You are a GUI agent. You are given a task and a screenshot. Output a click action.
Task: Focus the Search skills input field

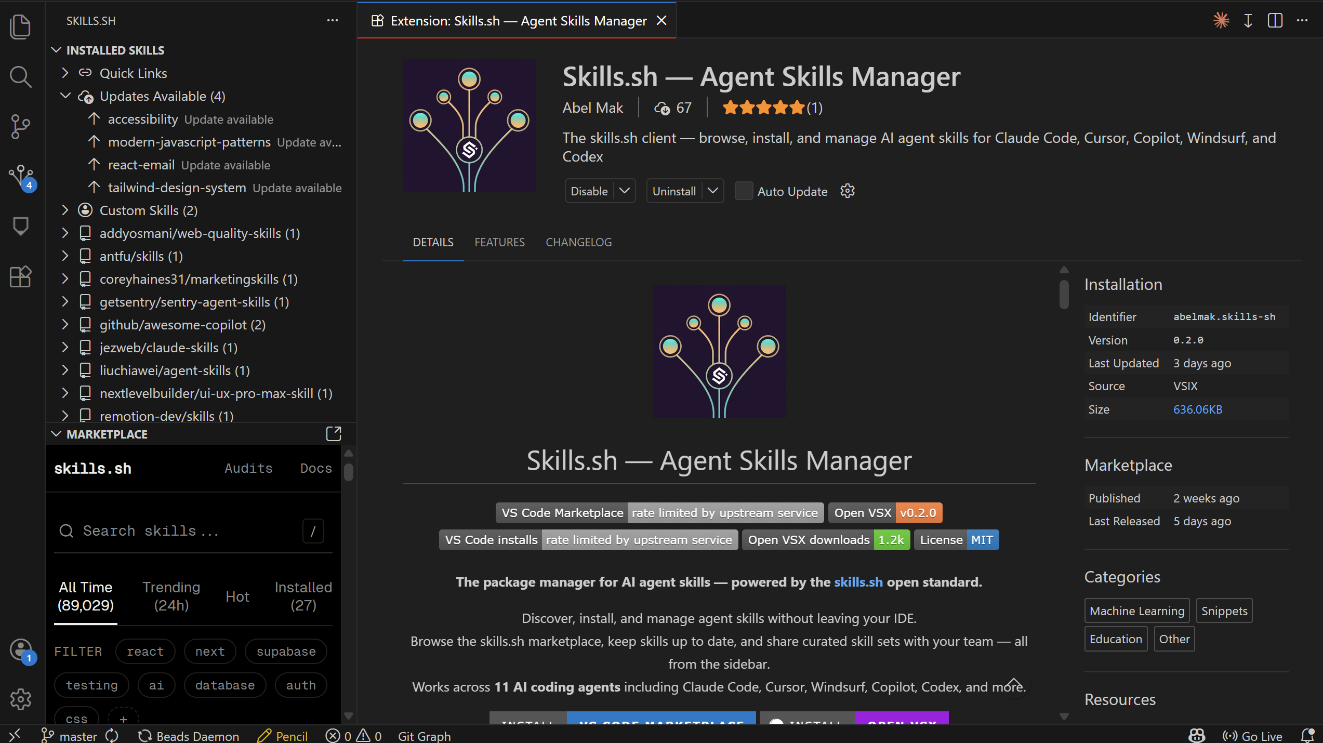[193, 530]
